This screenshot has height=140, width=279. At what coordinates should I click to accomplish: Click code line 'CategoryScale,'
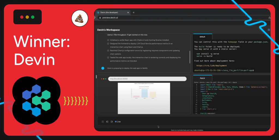click(x=208, y=96)
